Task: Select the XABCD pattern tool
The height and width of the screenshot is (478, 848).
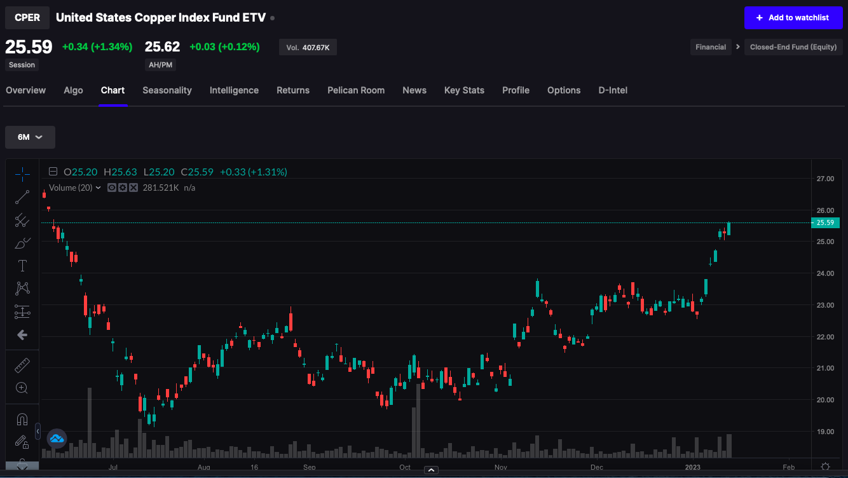Action: click(22, 289)
